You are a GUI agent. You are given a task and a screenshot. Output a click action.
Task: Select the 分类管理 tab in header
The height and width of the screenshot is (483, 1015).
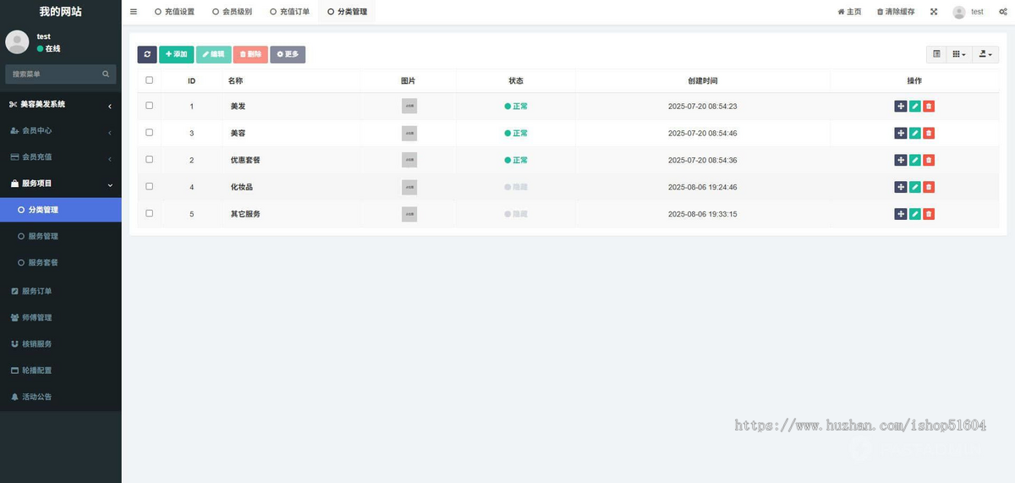[347, 12]
